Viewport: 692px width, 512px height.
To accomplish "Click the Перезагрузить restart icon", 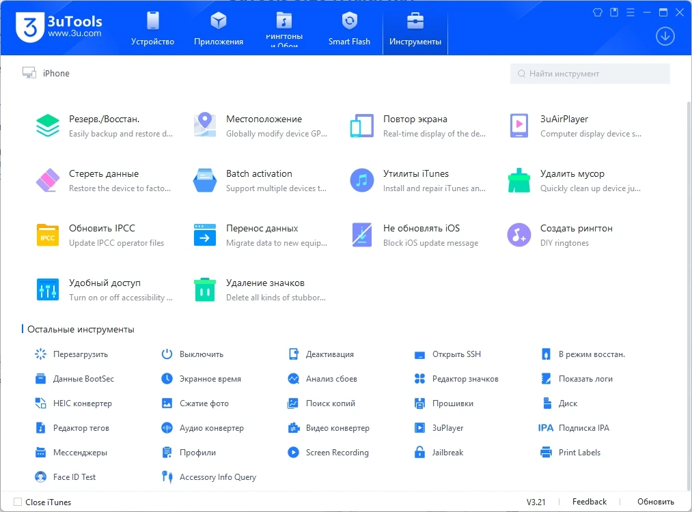I will tap(40, 354).
